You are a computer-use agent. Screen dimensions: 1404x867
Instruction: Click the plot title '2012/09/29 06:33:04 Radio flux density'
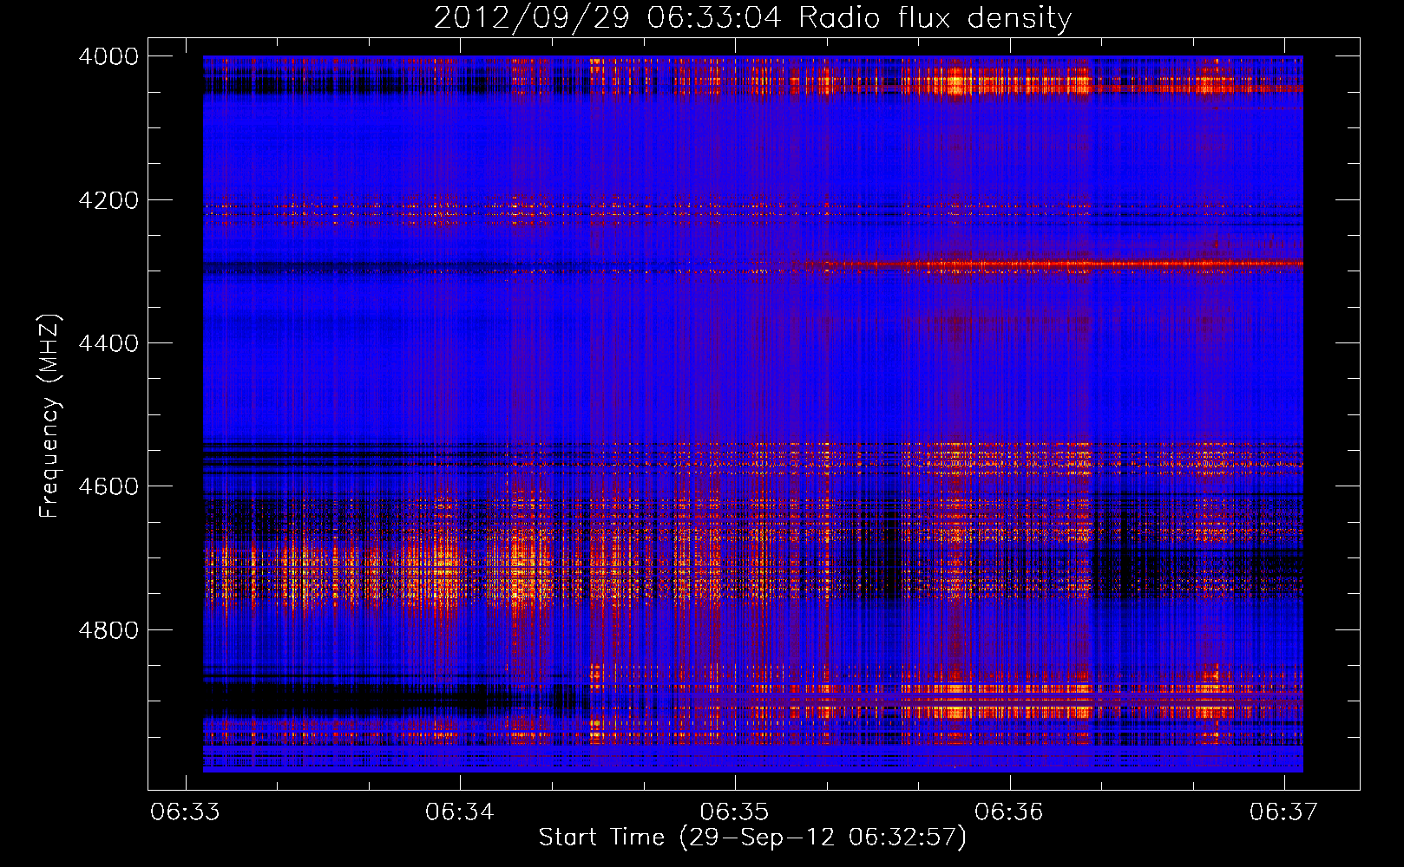pos(752,17)
